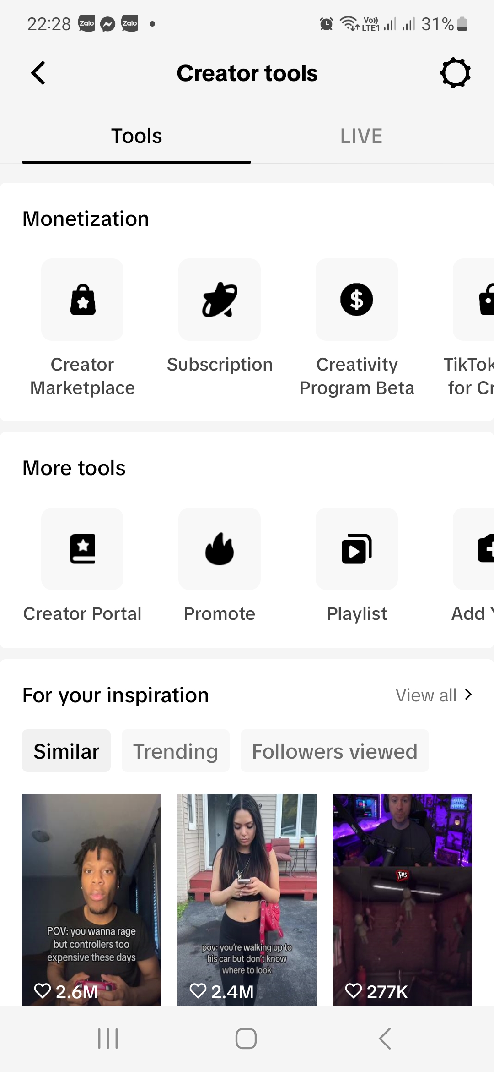Open the Creator Portal book icon
The height and width of the screenshot is (1072, 494).
coord(82,549)
